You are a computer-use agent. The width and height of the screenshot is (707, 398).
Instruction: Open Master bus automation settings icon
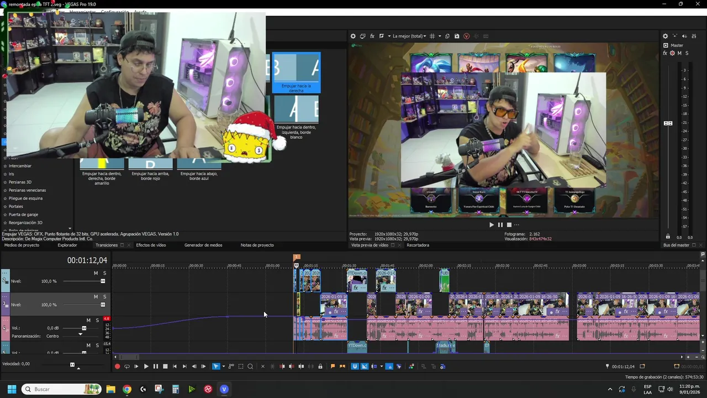point(672,53)
